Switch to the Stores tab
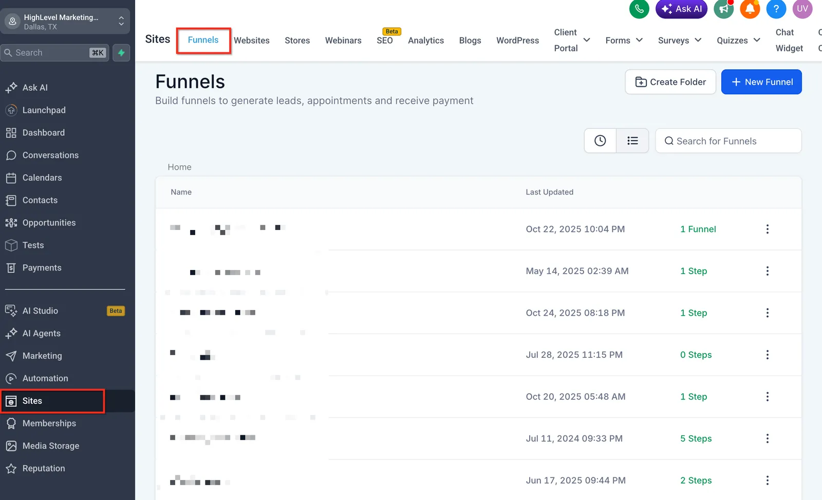Viewport: 822px width, 500px height. tap(297, 41)
